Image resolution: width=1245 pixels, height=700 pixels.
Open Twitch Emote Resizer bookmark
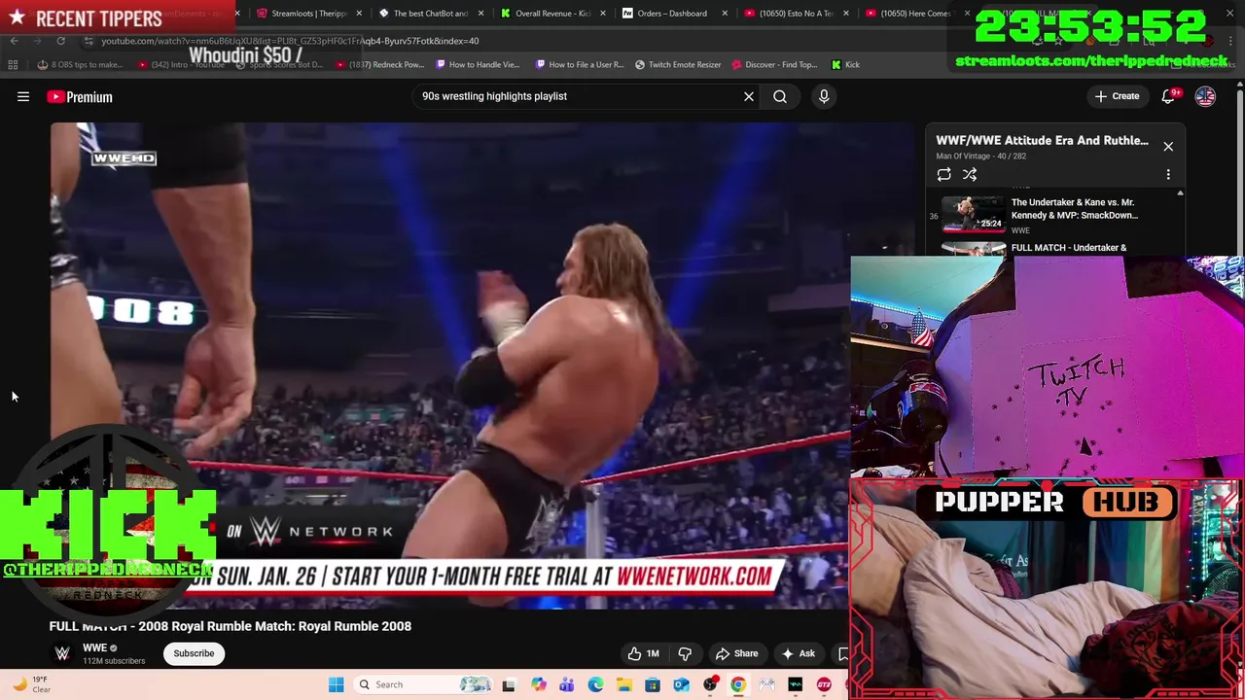678,64
